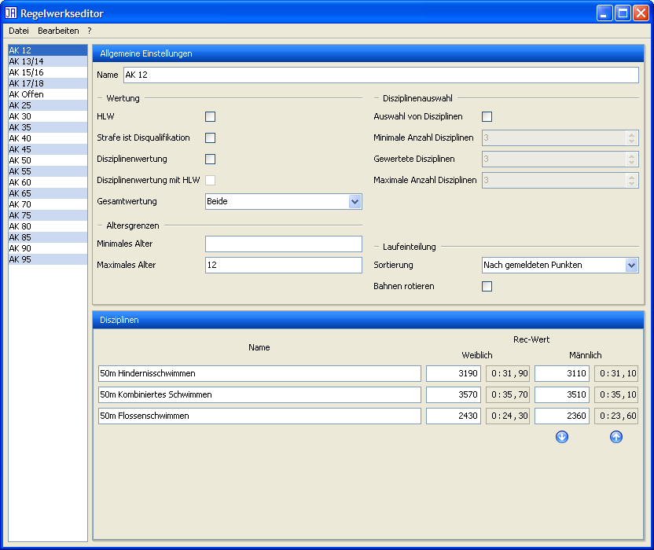654x550 pixels.
Task: Maximize the Regelwerkseditor window
Action: pyautogui.click(x=623, y=13)
